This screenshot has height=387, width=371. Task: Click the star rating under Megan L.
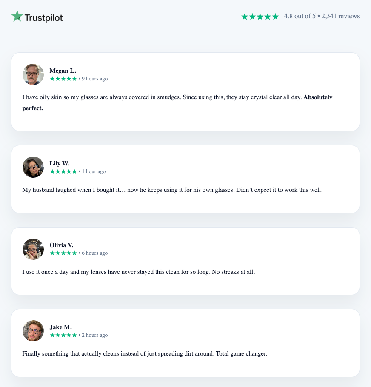click(x=63, y=79)
